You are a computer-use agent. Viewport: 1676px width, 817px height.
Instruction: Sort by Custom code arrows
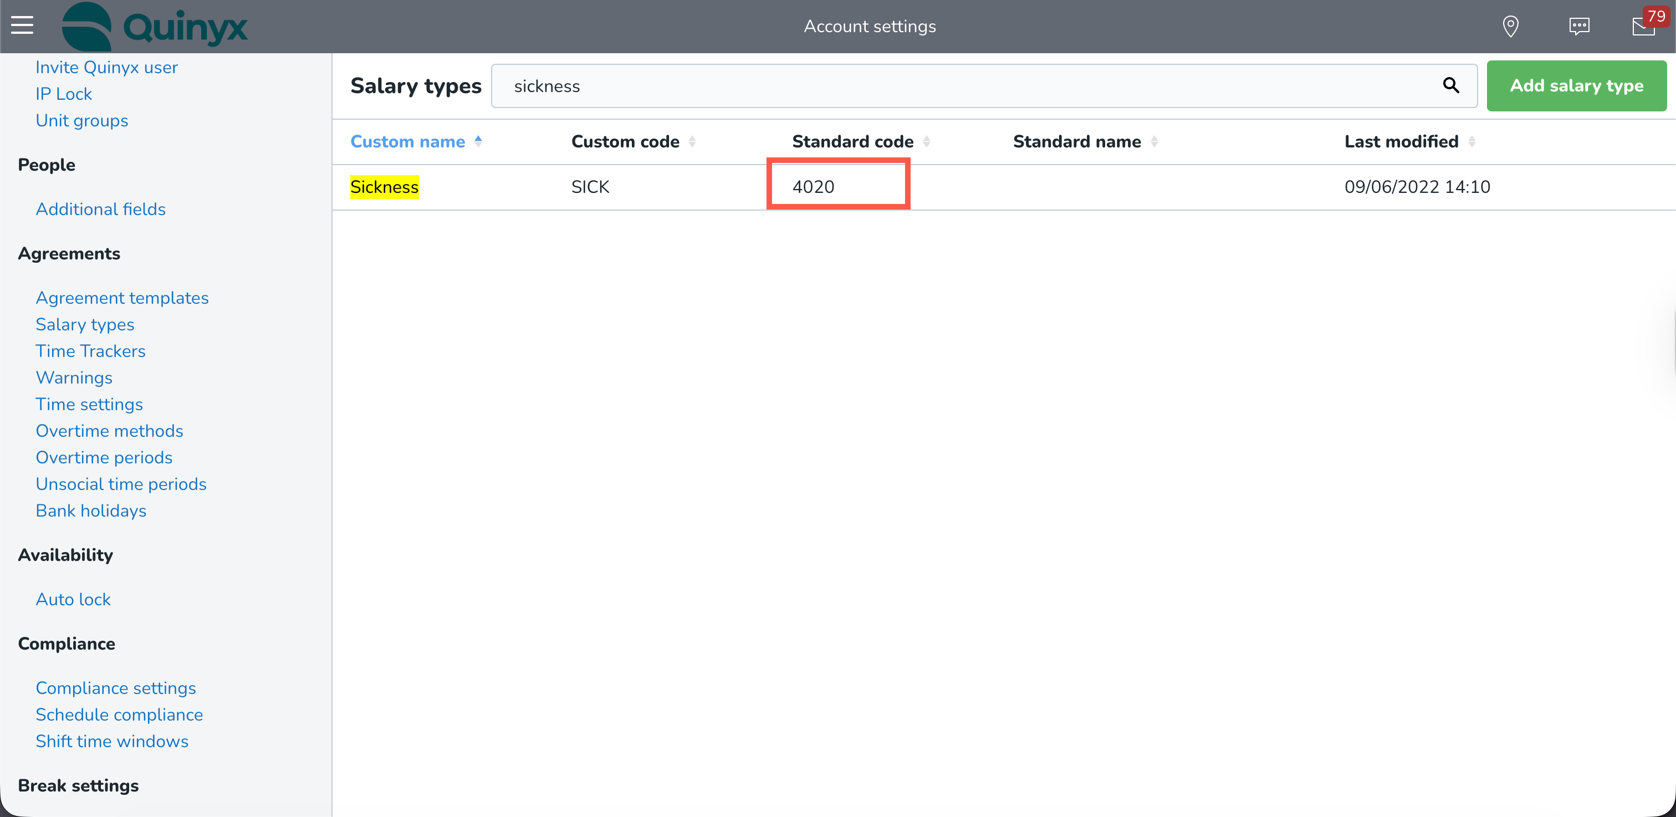(x=692, y=141)
